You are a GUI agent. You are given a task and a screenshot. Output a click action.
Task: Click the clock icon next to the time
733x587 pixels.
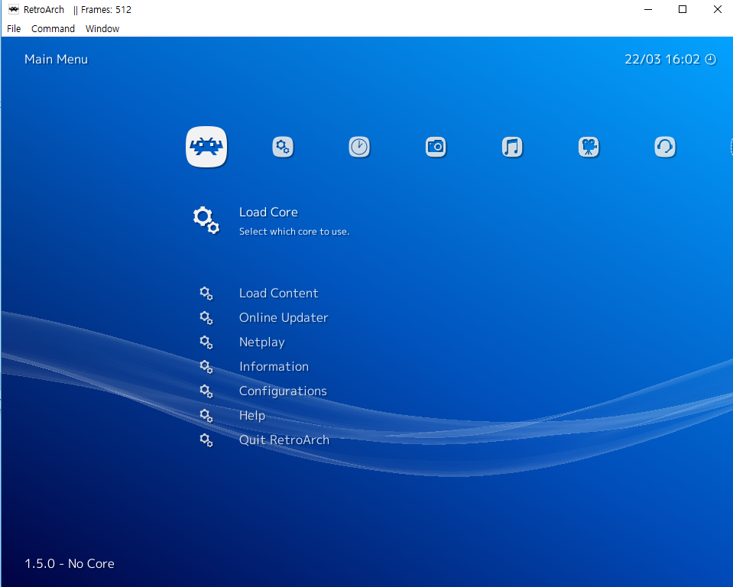711,60
